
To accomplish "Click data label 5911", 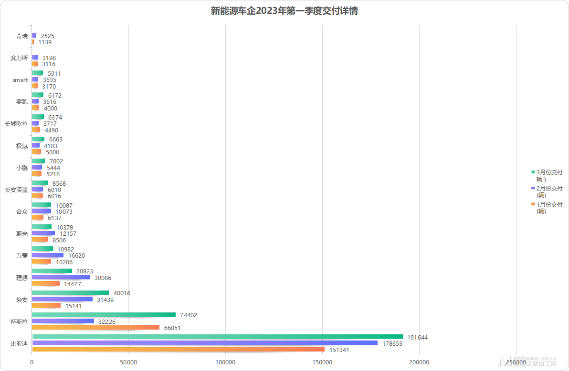I will 54,73.
